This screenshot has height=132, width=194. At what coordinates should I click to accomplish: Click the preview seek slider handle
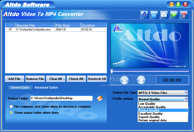[x=112, y=71]
